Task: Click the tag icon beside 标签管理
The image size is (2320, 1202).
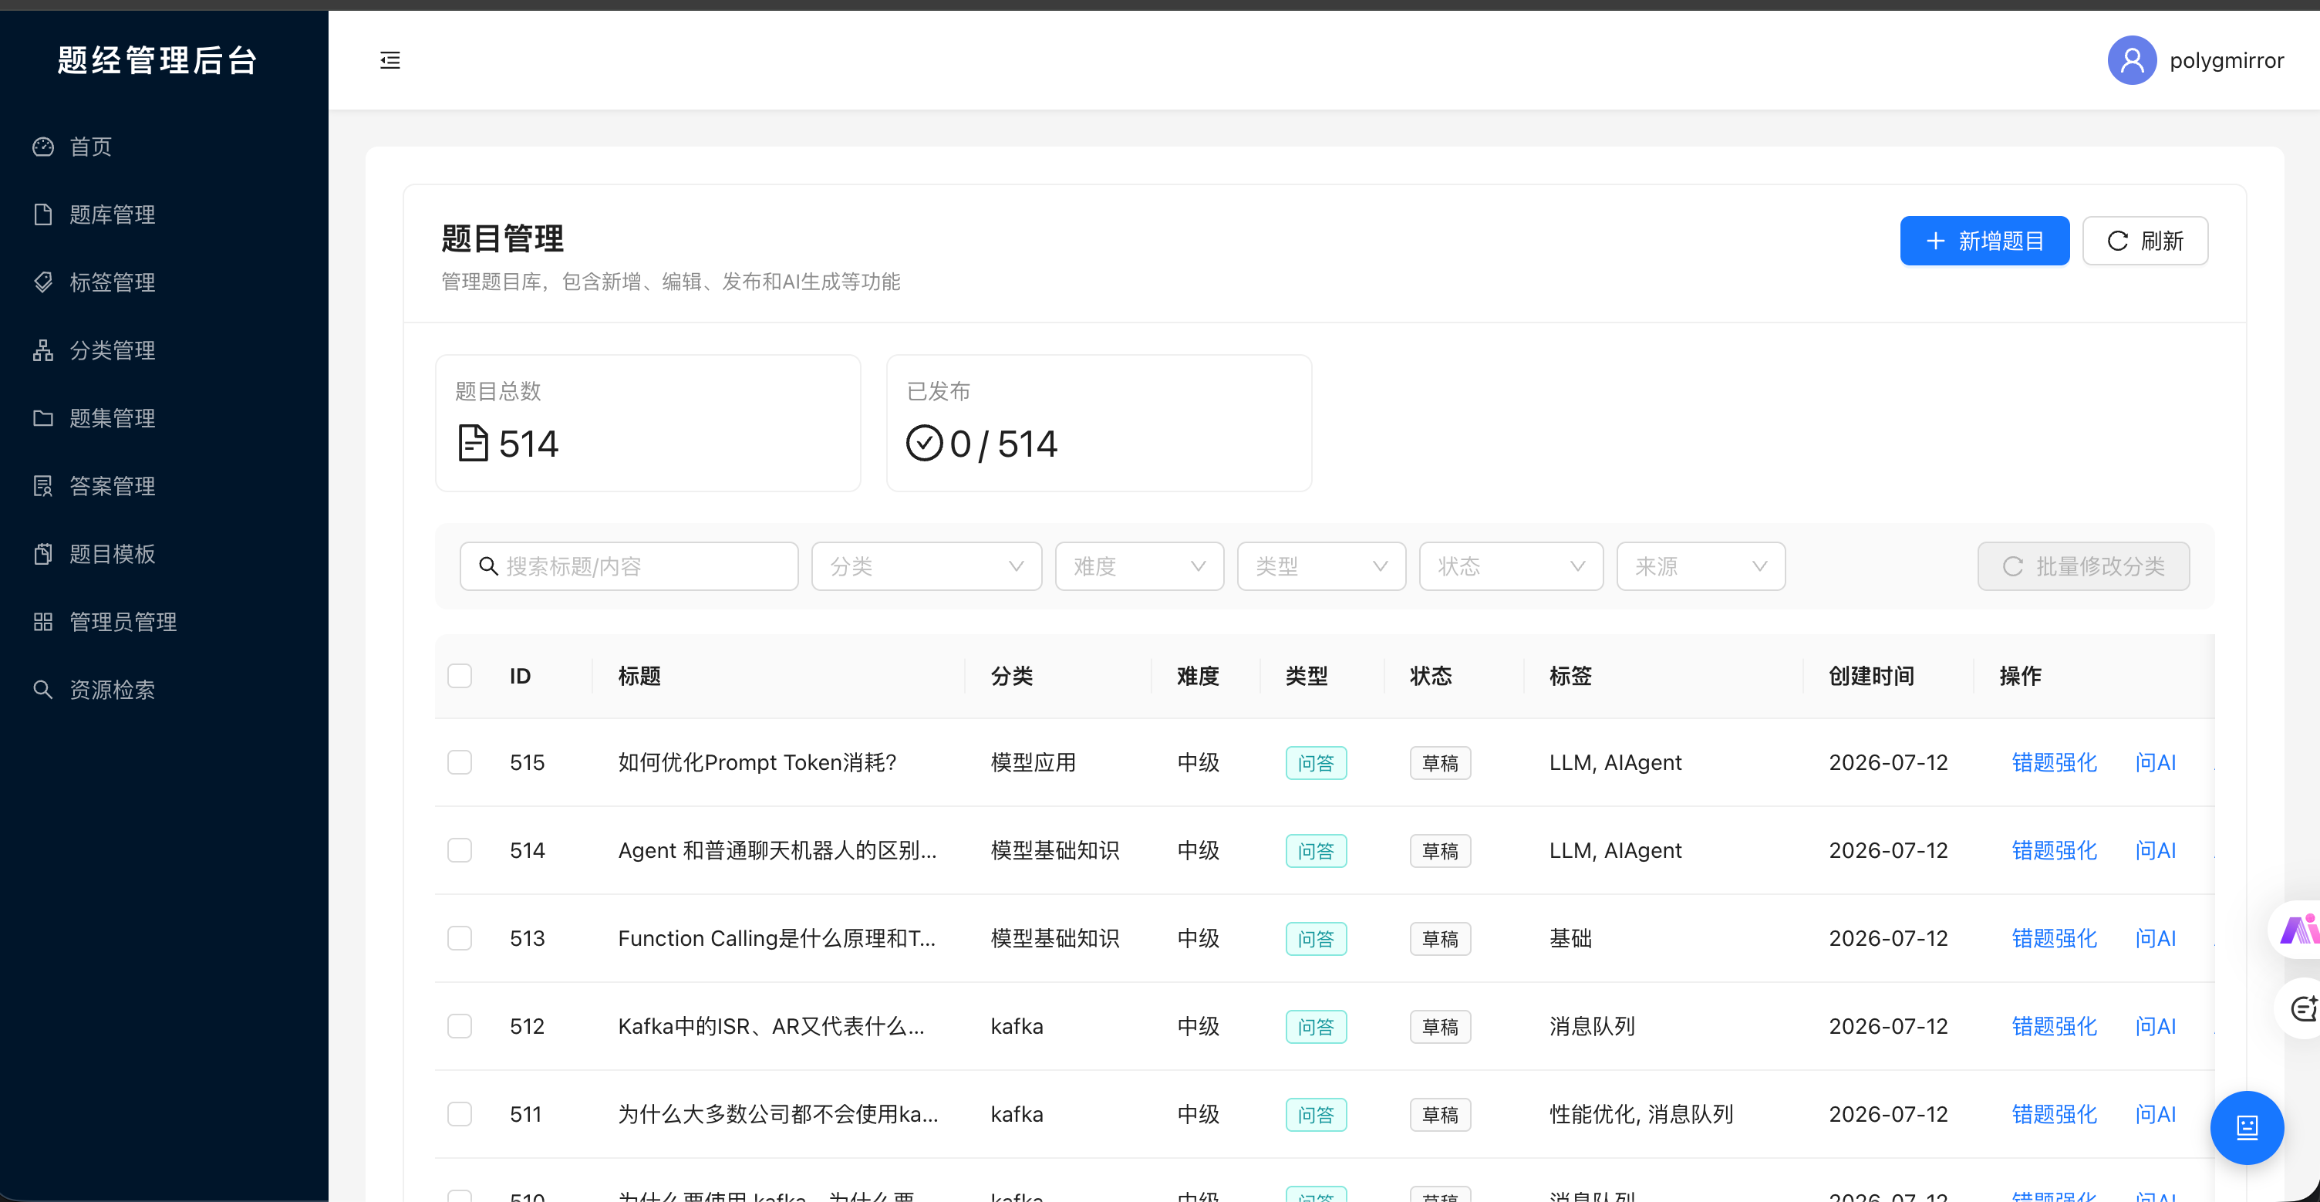Action: coord(42,282)
